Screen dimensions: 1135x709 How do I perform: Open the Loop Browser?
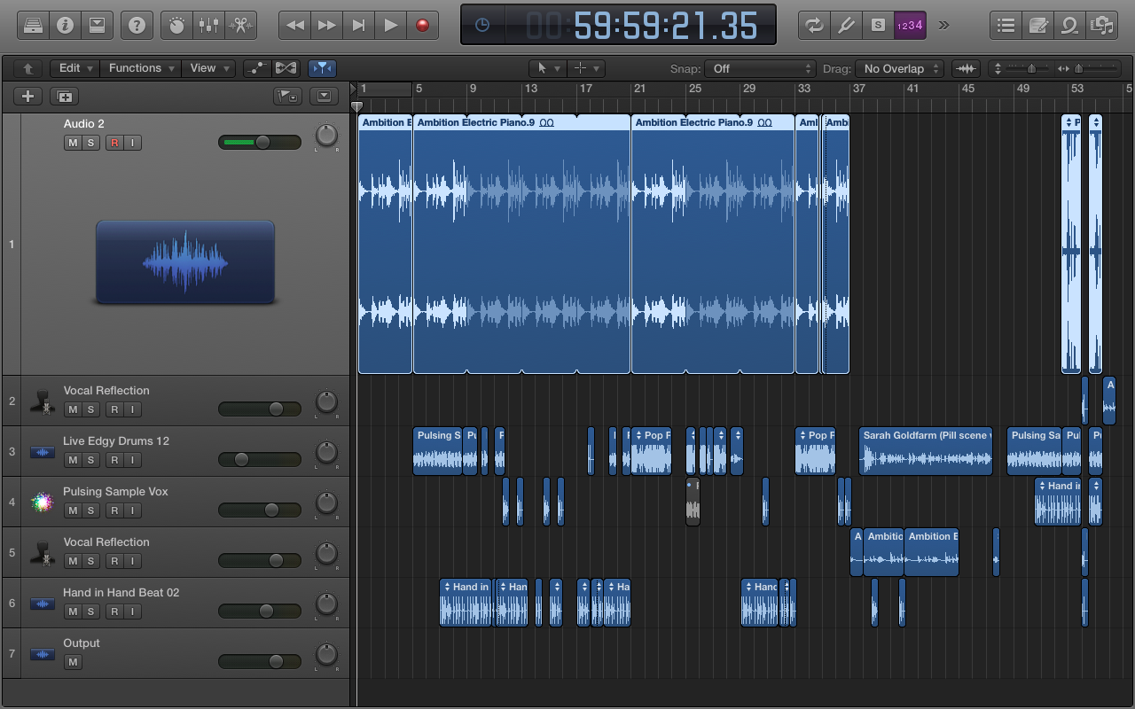(1069, 25)
